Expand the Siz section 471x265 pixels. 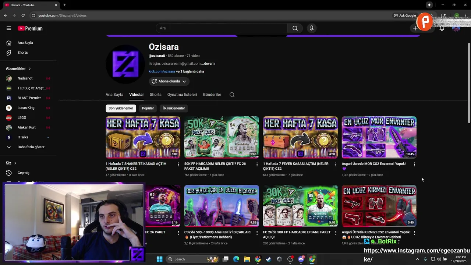coord(11,163)
